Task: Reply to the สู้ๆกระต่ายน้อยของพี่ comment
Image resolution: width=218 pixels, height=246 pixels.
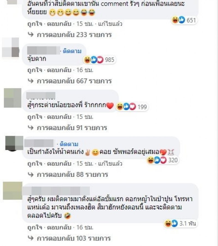Action: click(x=59, y=117)
